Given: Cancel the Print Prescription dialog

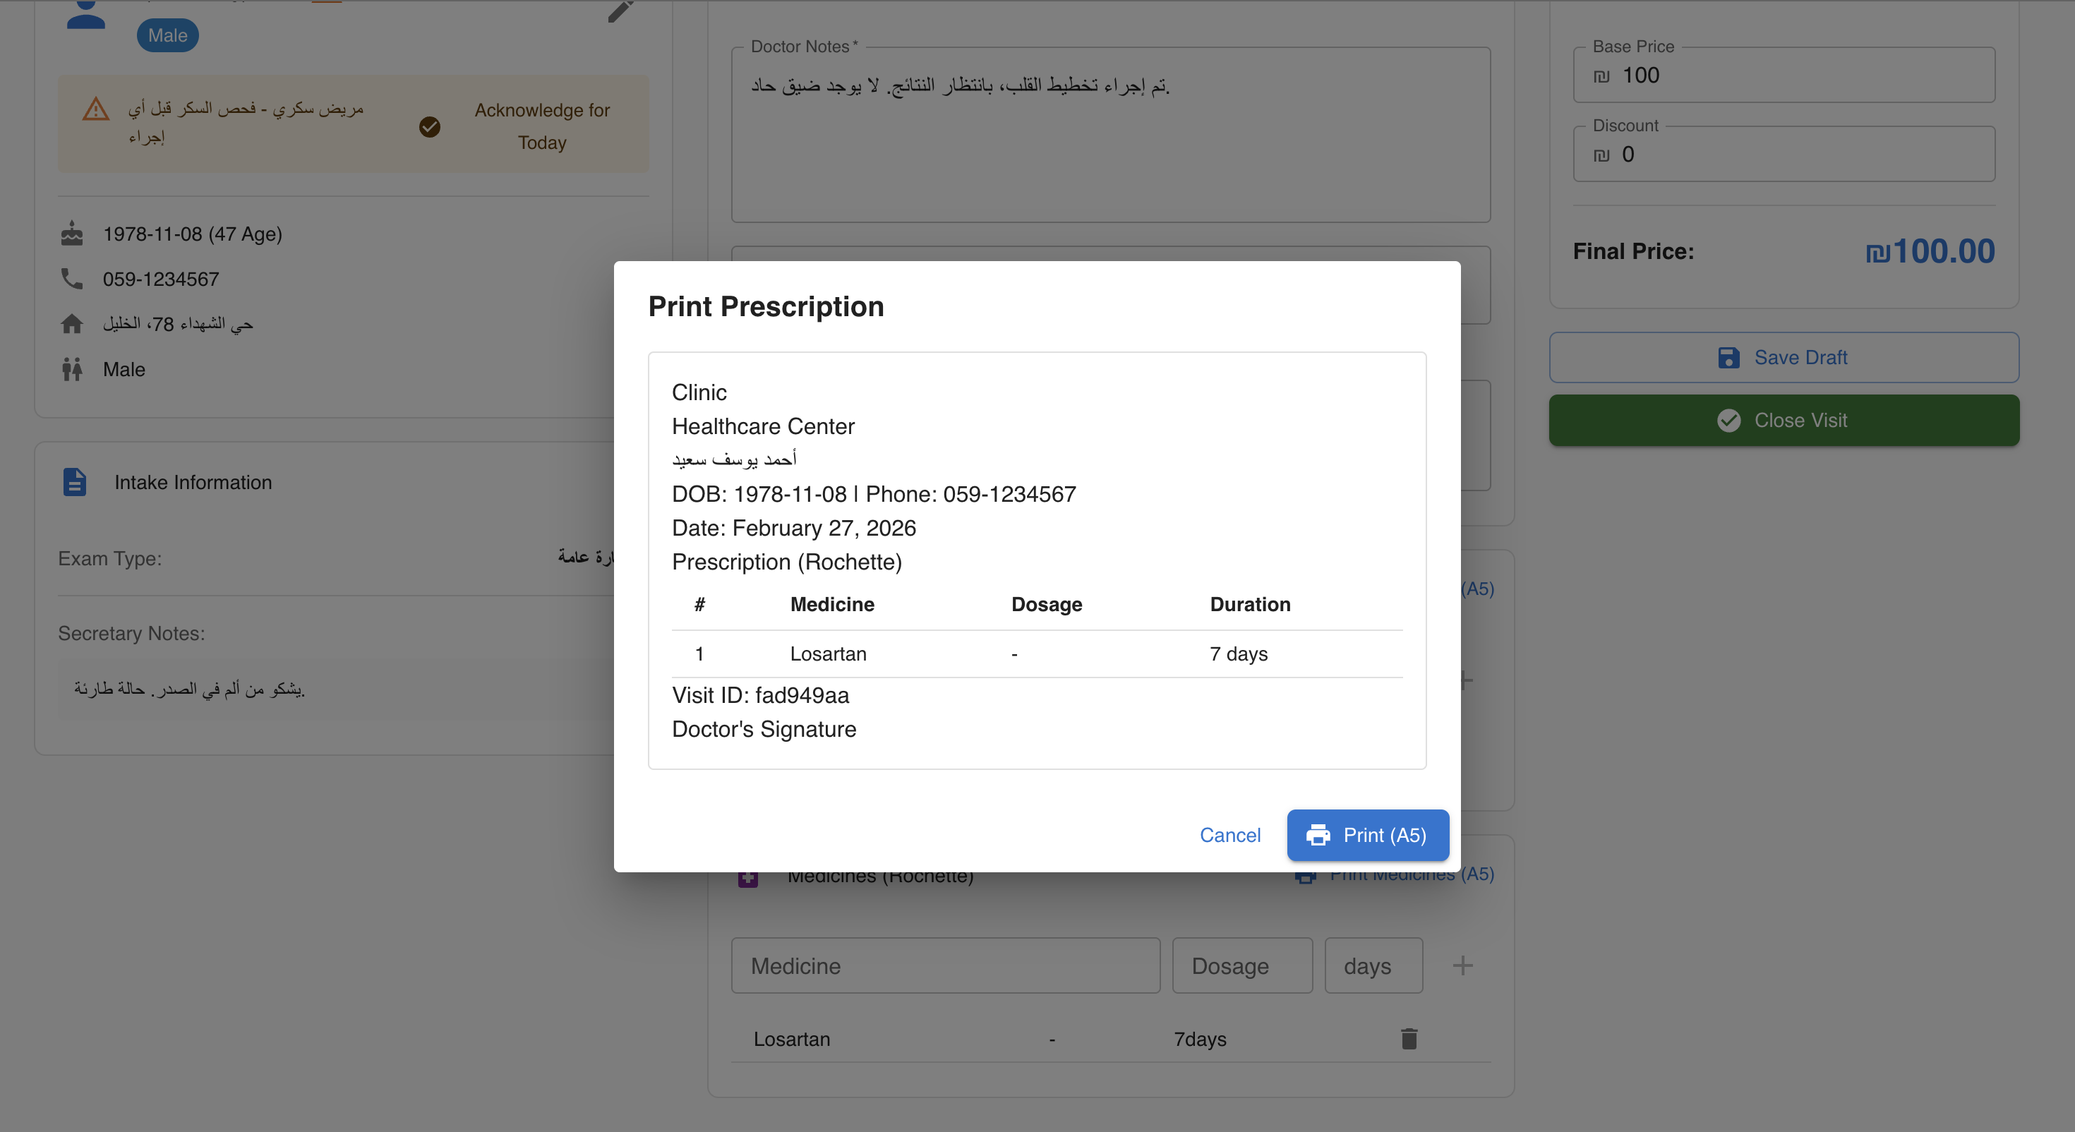Looking at the screenshot, I should [x=1230, y=835].
